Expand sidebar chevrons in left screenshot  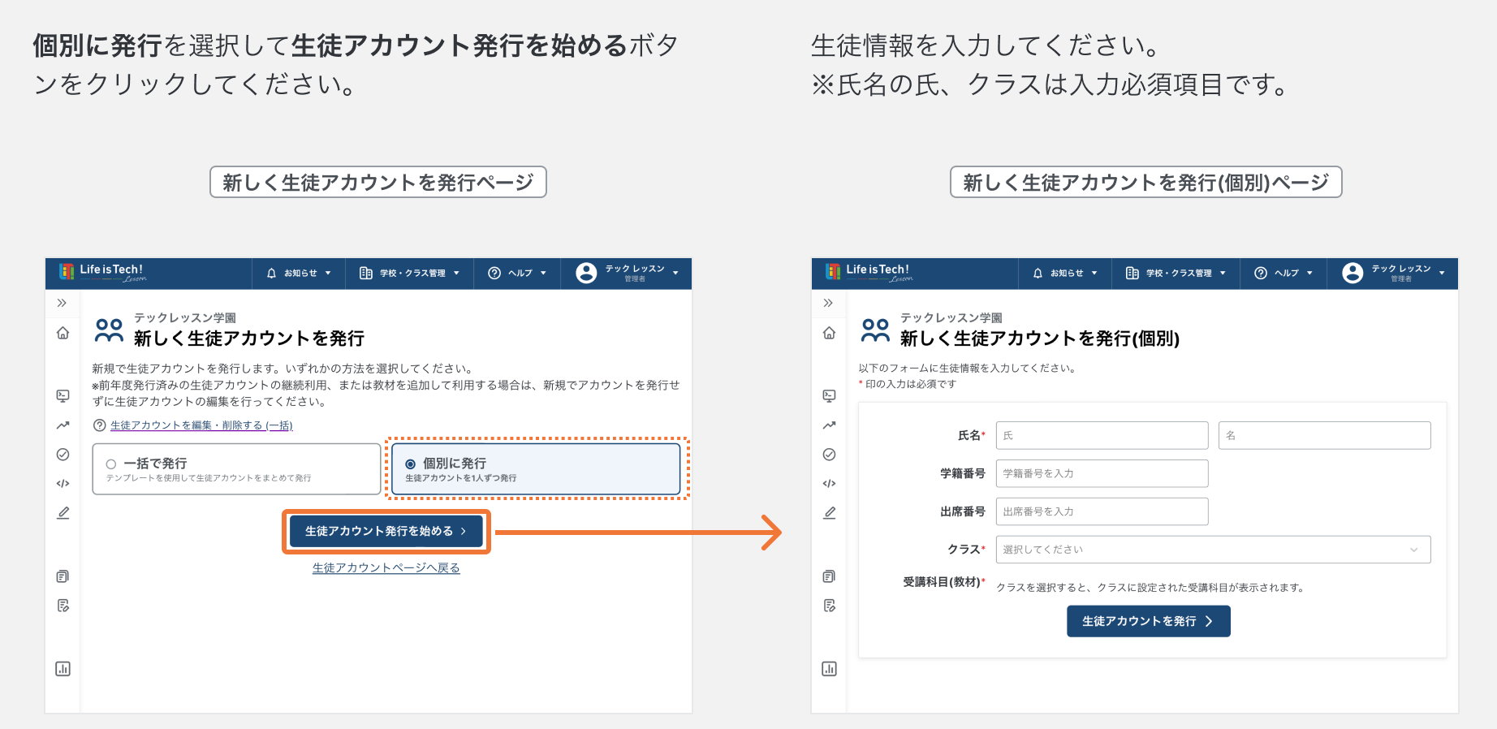tap(62, 303)
